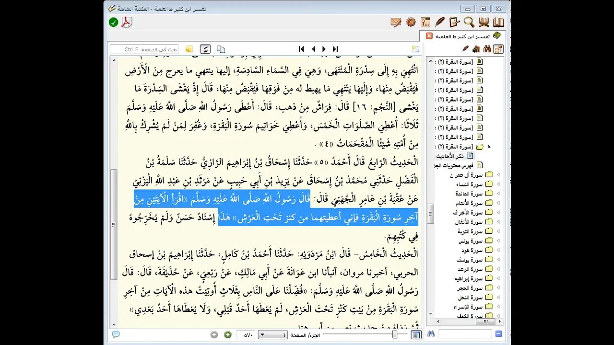Click the binoculars icon in bottom bar
The height and width of the screenshot is (345, 614).
click(431, 334)
